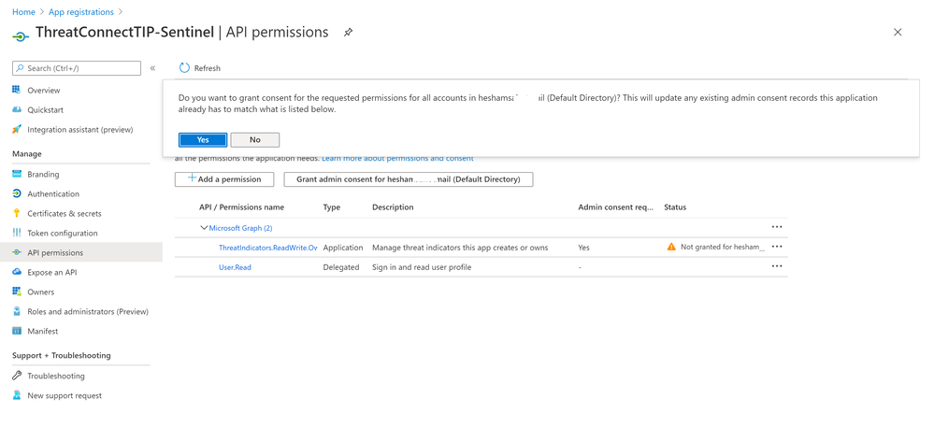Viewport: 934px width, 427px height.
Task: Click the 'Delegated' type cell
Action: click(340, 267)
